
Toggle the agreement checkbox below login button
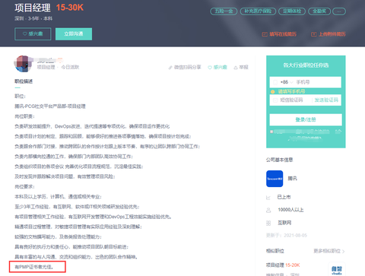(271, 132)
